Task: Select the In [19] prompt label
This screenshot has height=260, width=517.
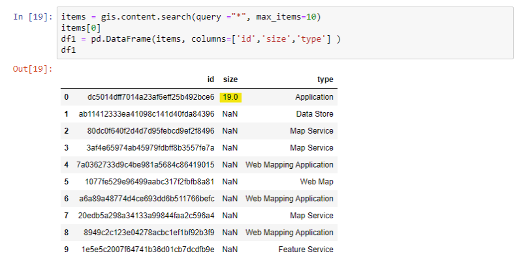Action: (x=33, y=17)
